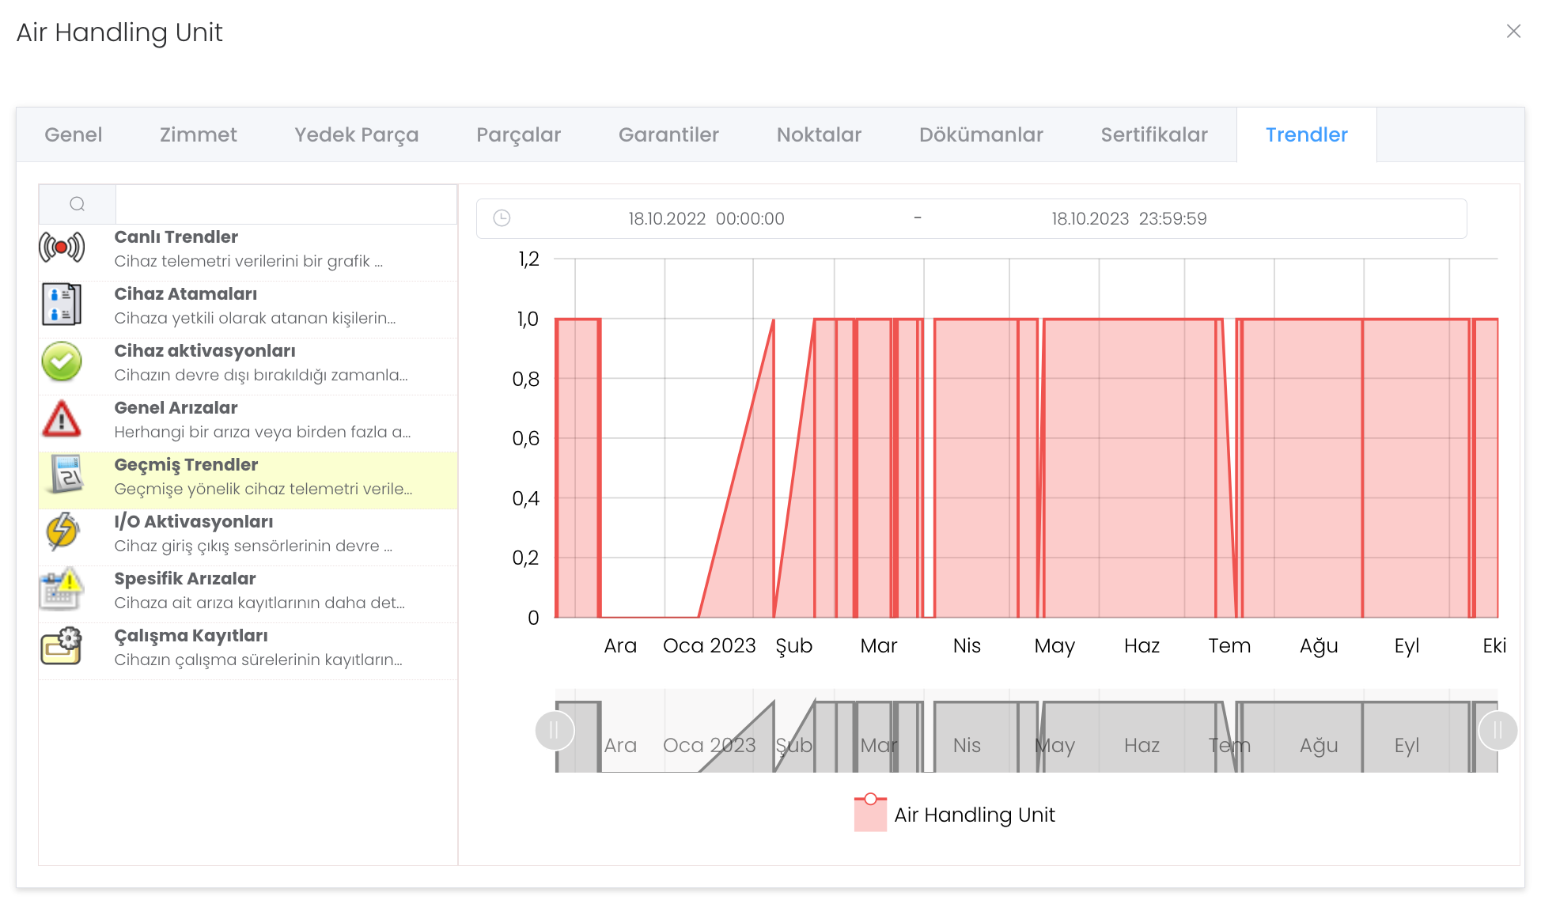Click the Spesifik Arızalar calendar warning icon
This screenshot has width=1541, height=919.
62,590
